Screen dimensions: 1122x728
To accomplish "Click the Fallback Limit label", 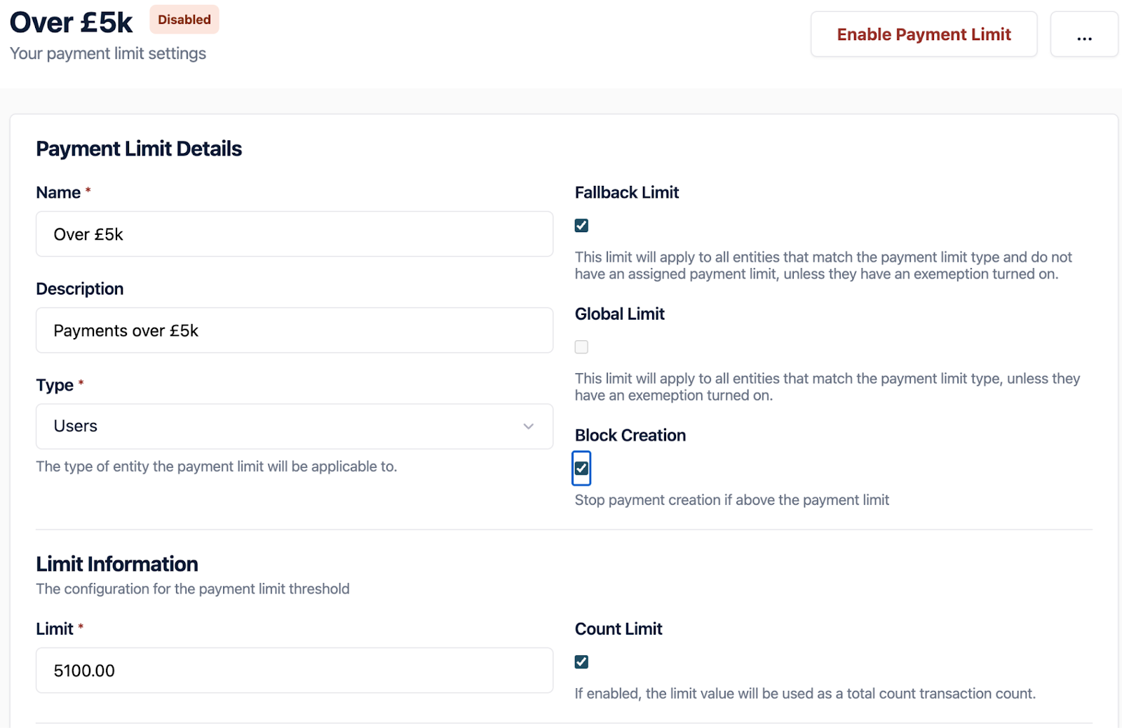I will coord(626,193).
